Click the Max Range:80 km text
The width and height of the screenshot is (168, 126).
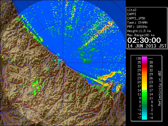pyautogui.click(x=141, y=35)
